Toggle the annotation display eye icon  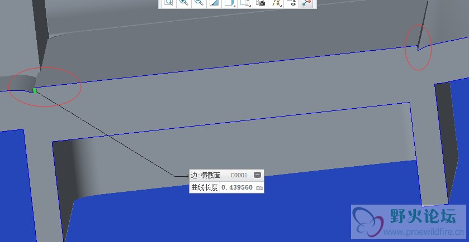coord(292,3)
